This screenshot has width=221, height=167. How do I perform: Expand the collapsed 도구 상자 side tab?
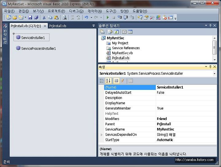[x=5, y=34]
